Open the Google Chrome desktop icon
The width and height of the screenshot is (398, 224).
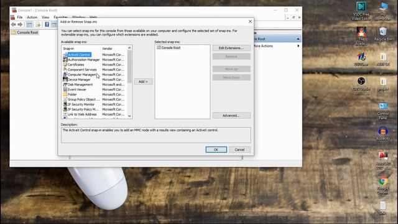click(383, 185)
